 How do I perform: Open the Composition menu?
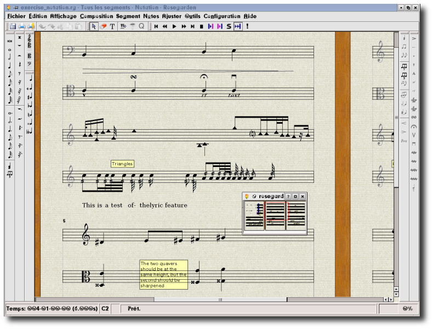click(x=96, y=16)
